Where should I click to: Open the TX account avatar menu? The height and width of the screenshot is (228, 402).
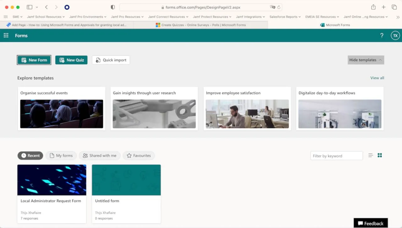coord(395,35)
